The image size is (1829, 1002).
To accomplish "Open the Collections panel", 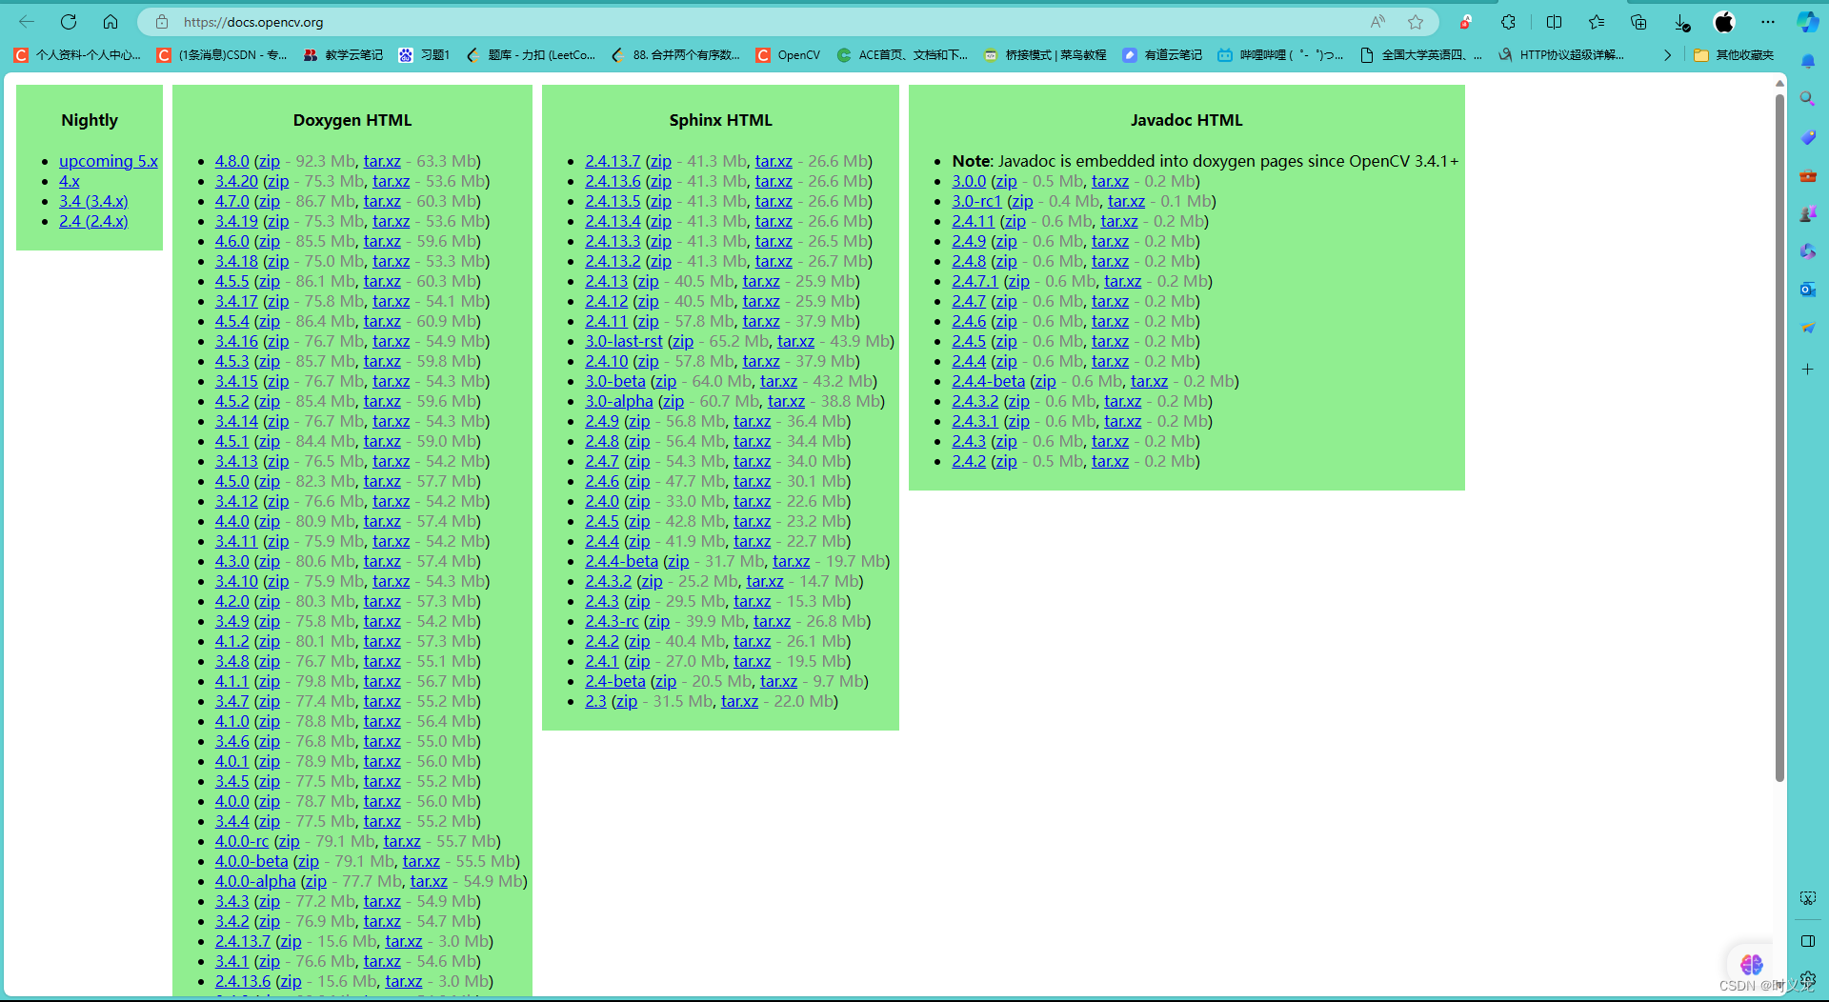I will click(1638, 22).
